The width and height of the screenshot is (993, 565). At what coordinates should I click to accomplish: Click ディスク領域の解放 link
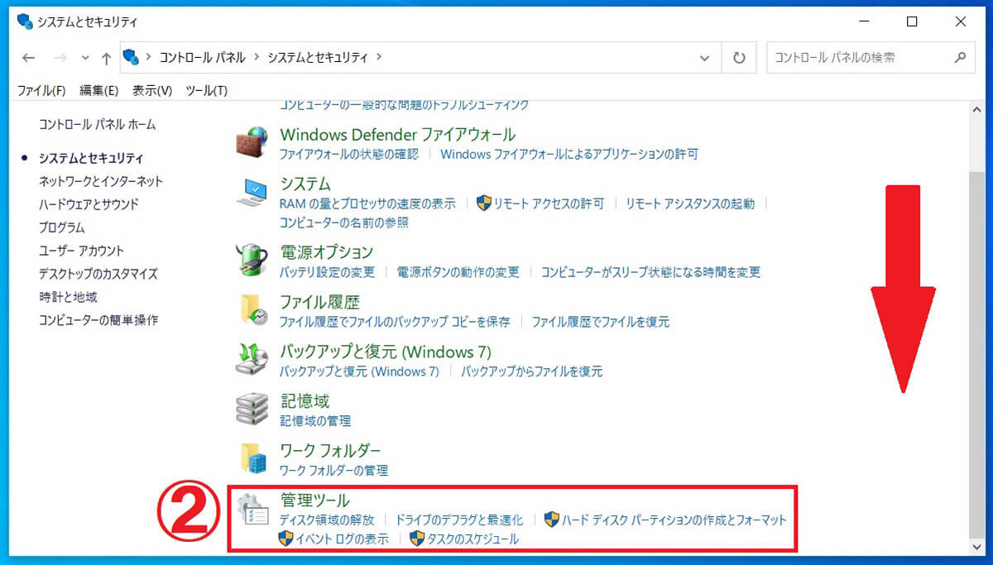tap(327, 520)
